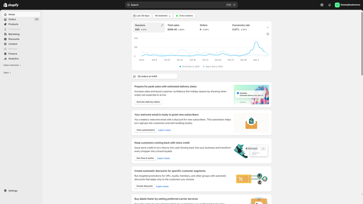This screenshot has width=363, height=204.
Task: Click the inbox icon beside orders to fulfill
Action: pos(134,76)
